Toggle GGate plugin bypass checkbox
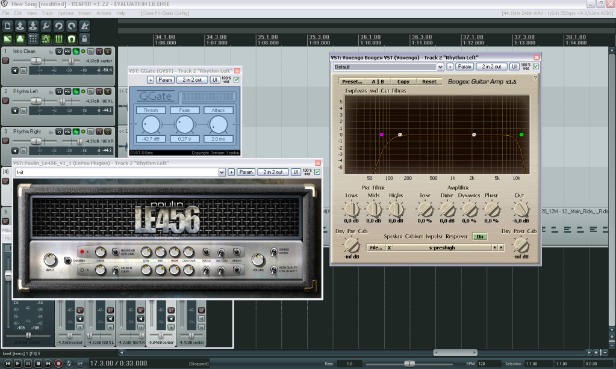 (x=236, y=79)
